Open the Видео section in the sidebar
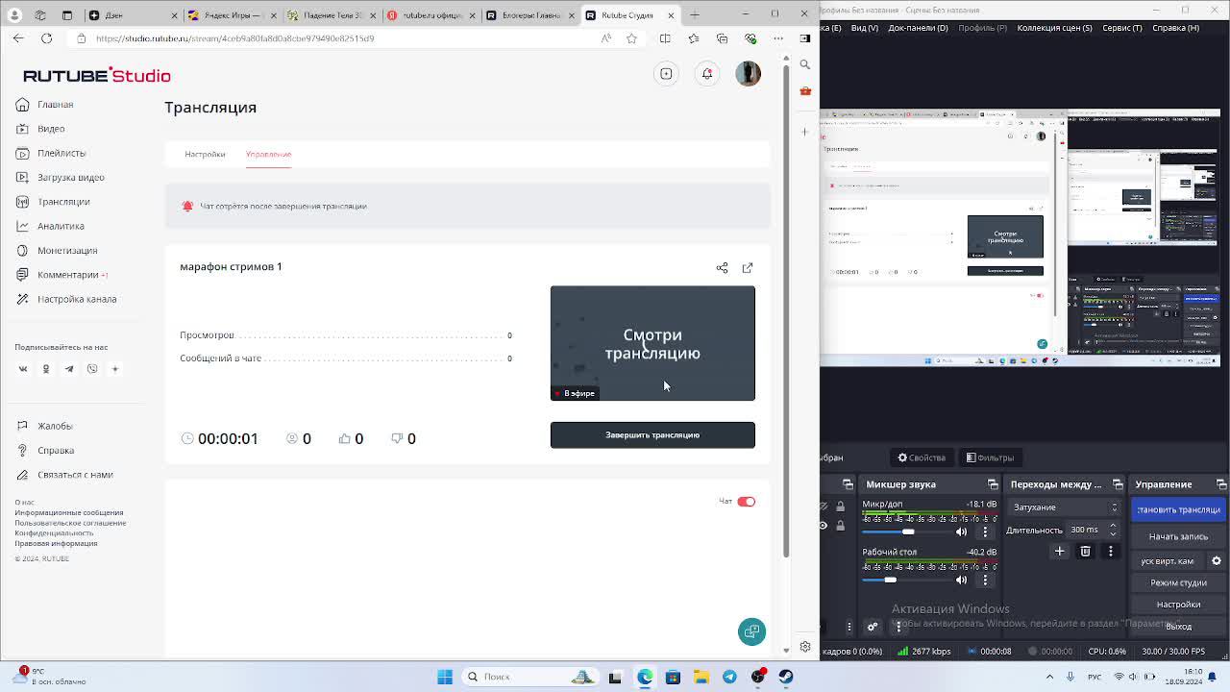Viewport: 1230px width, 692px height. (40, 129)
